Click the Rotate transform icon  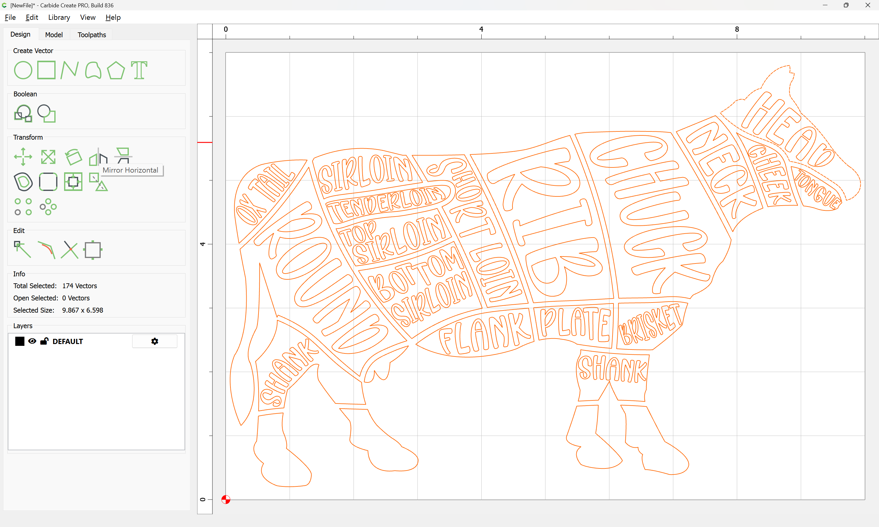click(74, 157)
